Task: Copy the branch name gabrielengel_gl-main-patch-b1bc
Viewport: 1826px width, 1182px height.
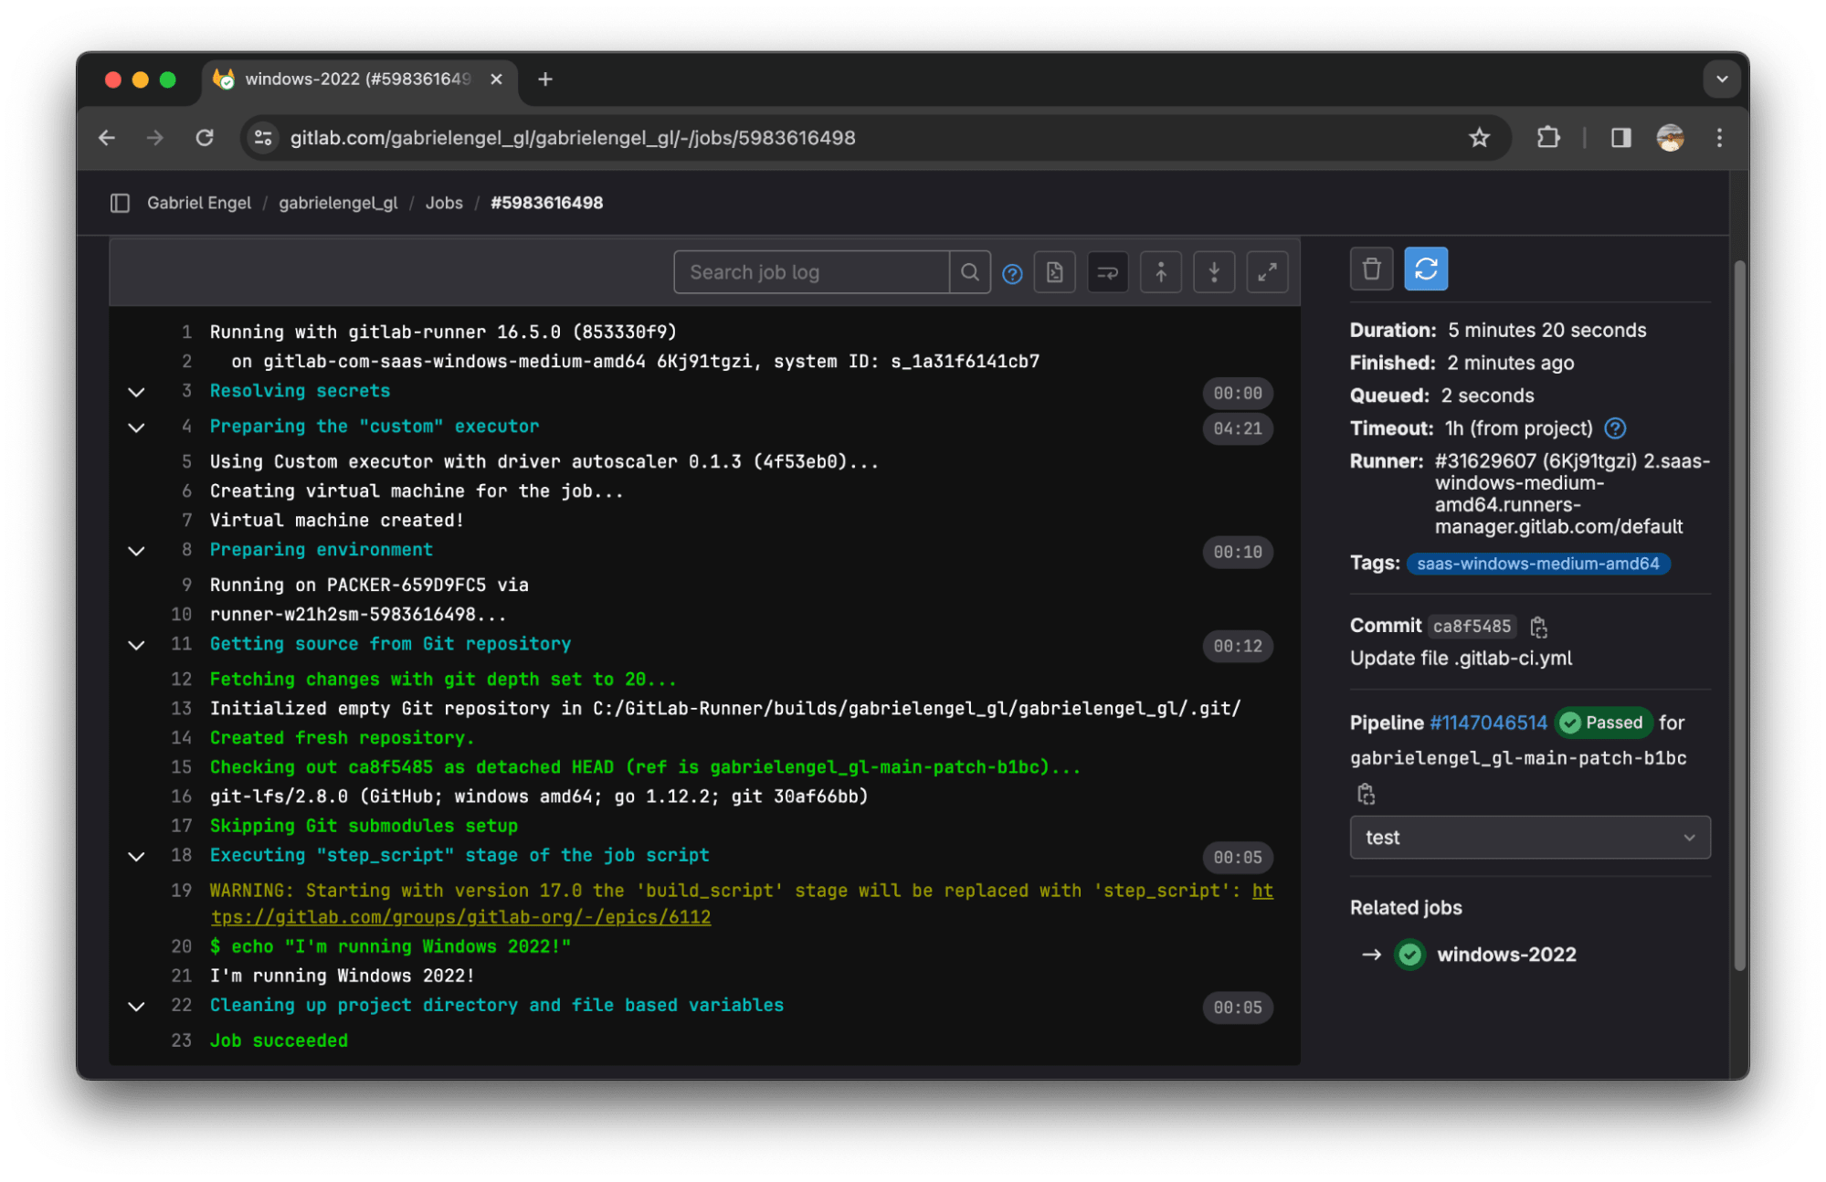Action: click(x=1366, y=793)
